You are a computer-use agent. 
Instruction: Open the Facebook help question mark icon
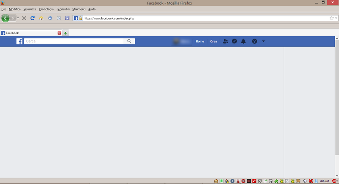click(255, 41)
